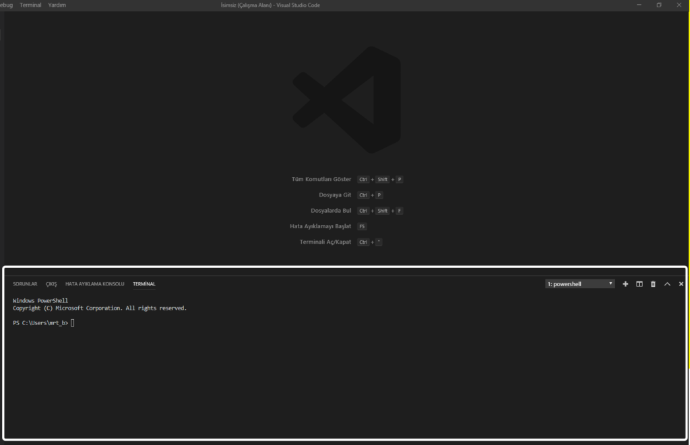This screenshot has width=690, height=445.
Task: Close the Visual Studio Code window
Action: click(679, 5)
